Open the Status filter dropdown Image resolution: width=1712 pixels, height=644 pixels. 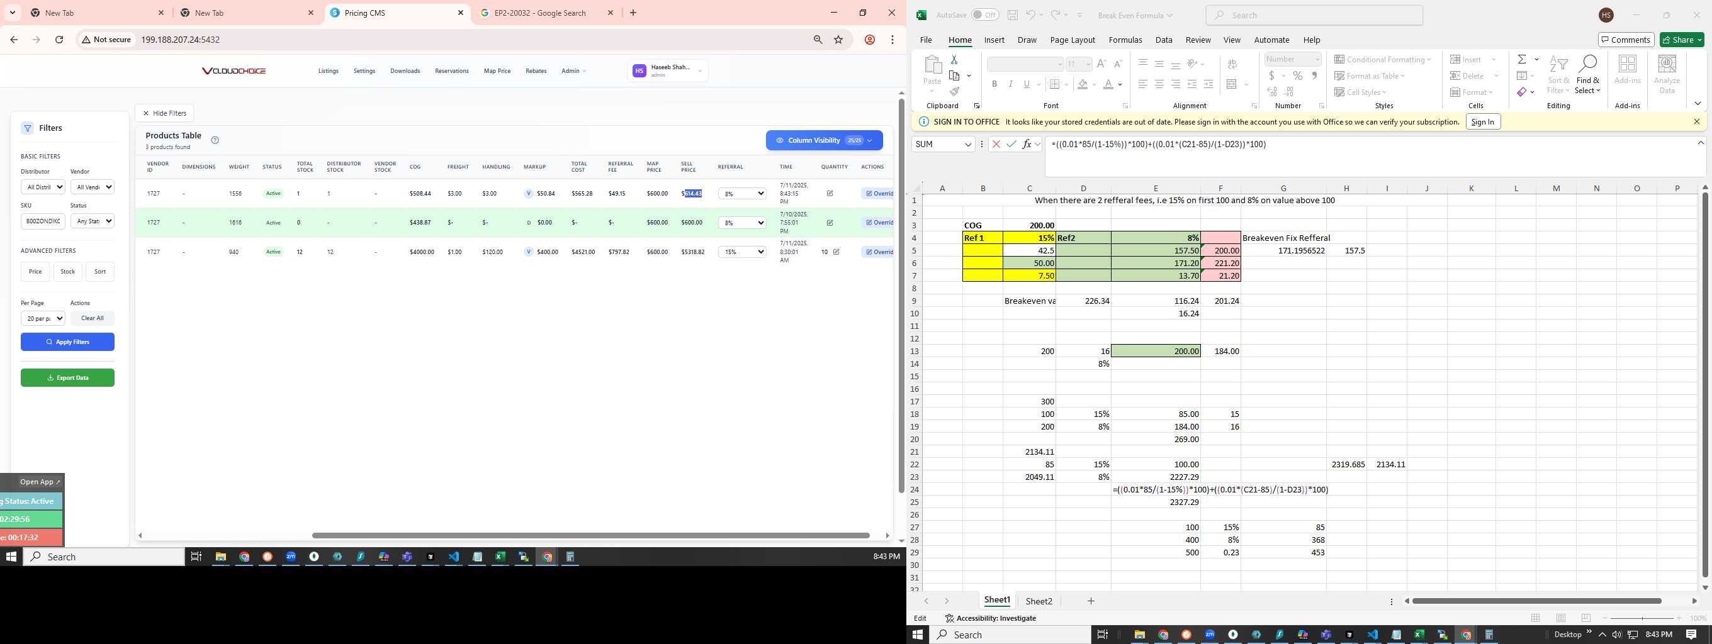tap(92, 221)
